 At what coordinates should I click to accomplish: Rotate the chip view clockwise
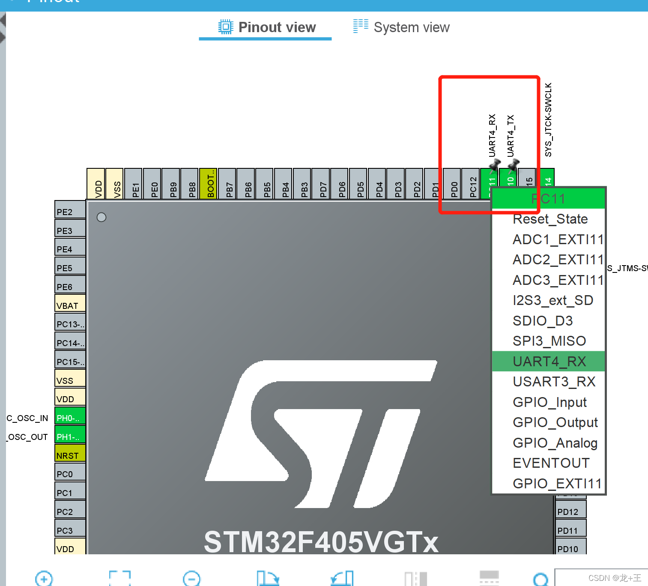click(x=268, y=579)
